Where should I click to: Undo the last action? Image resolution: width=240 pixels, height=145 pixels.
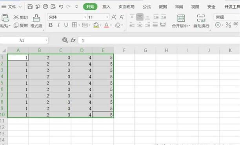pos(61,7)
